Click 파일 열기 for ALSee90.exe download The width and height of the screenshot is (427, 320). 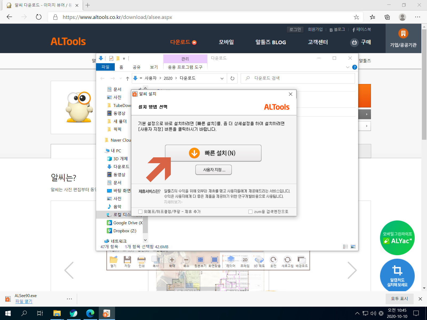point(23,301)
